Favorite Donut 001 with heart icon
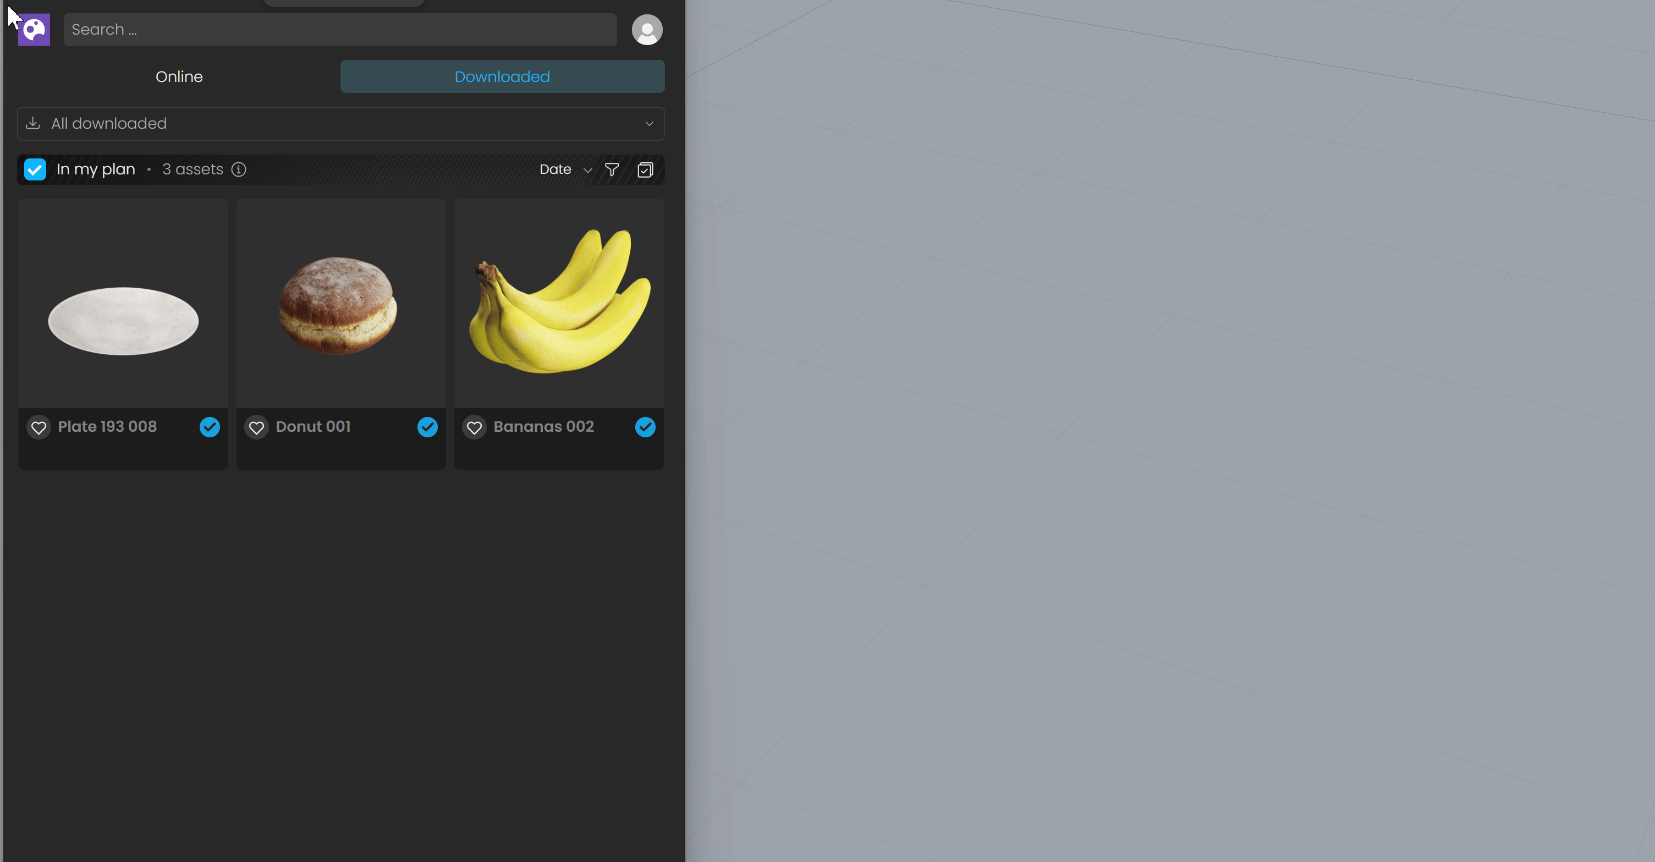The height and width of the screenshot is (862, 1655). click(x=257, y=427)
